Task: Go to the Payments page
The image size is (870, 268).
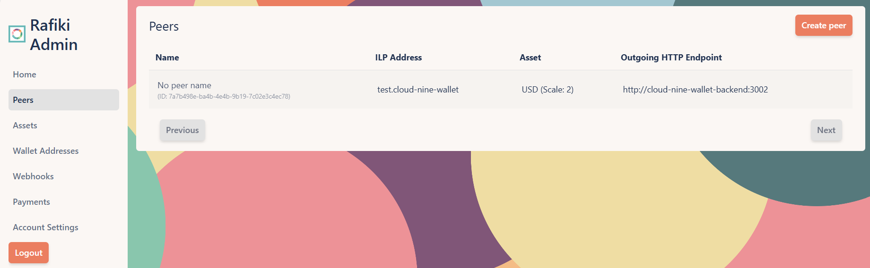Action: [x=31, y=202]
